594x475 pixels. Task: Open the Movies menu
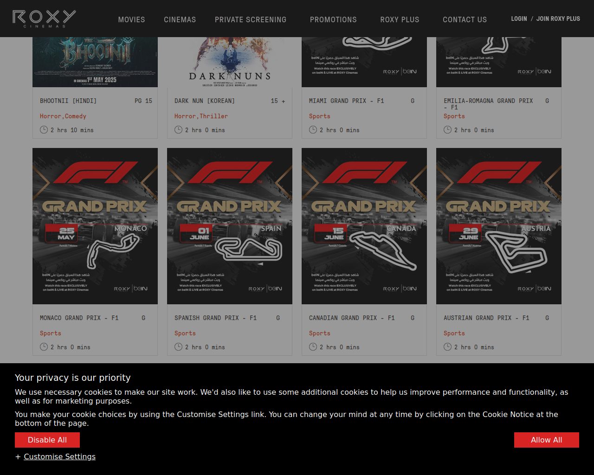[131, 19]
